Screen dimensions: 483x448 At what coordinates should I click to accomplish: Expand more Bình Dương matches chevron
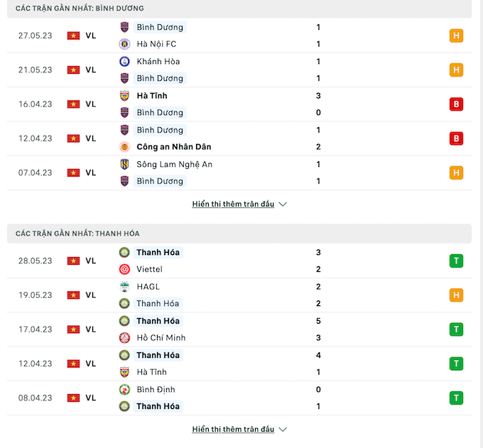tap(283, 204)
